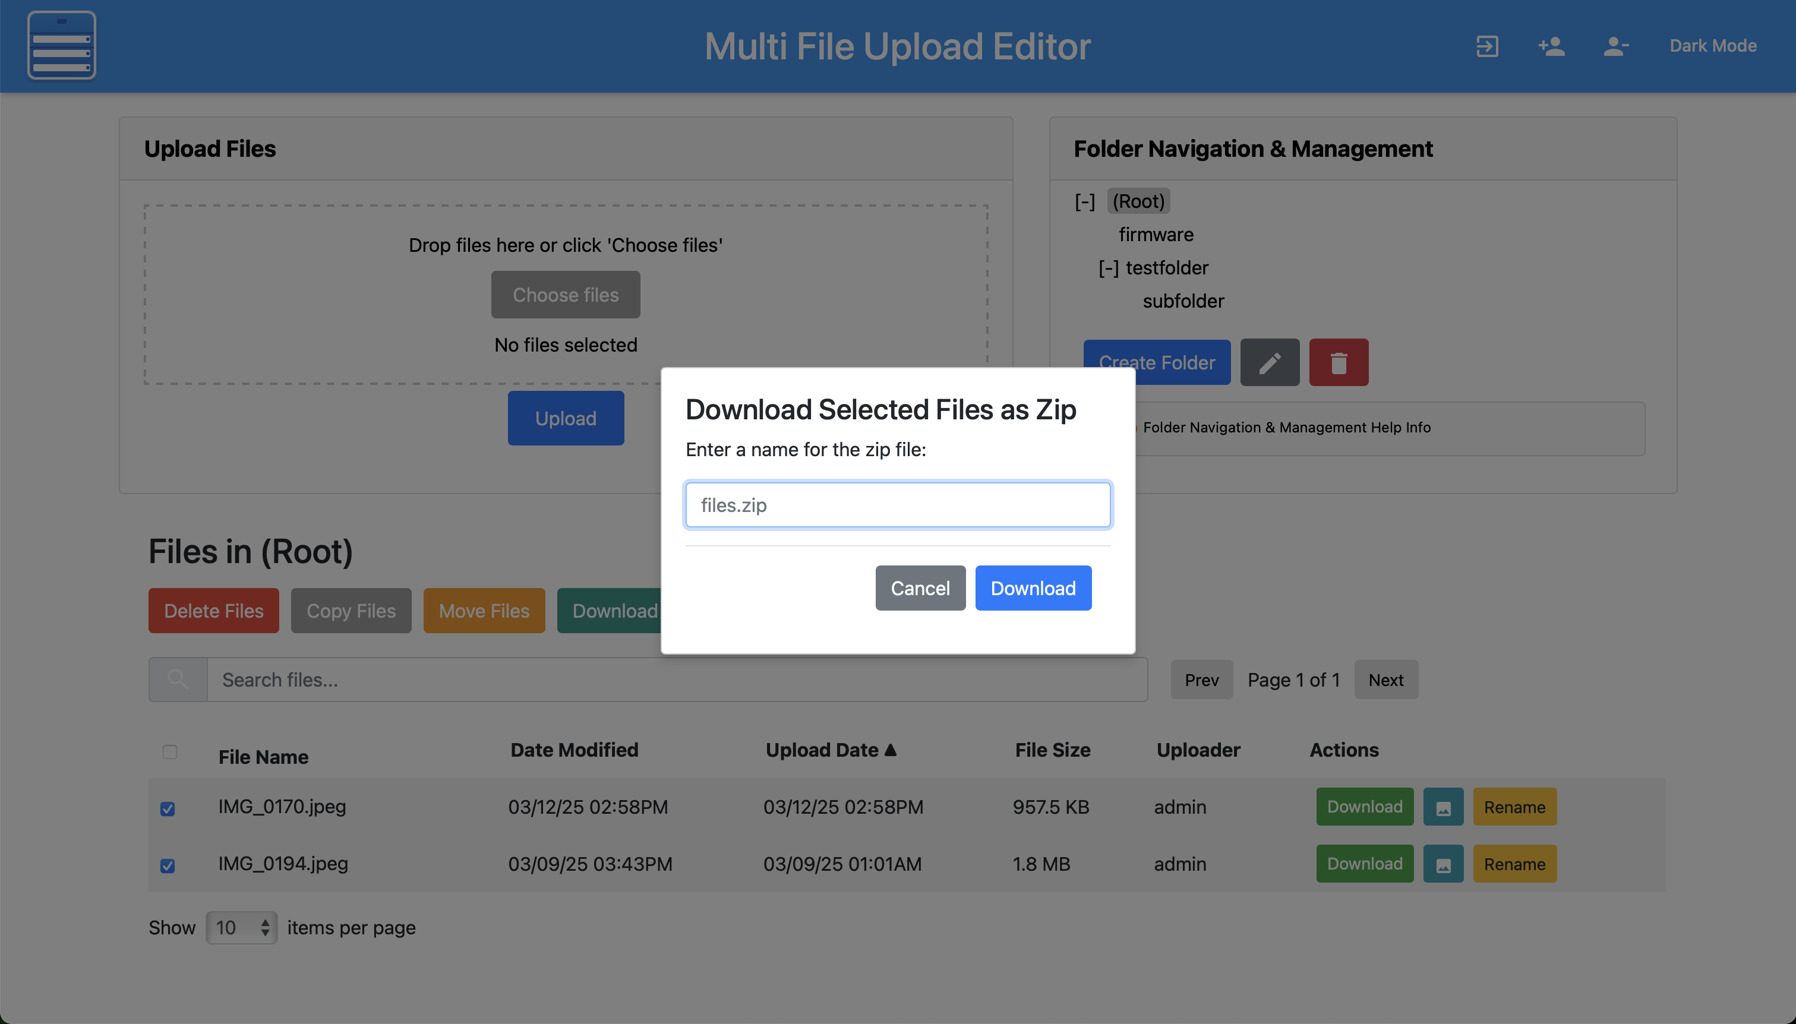
Task: Click the add user icon
Action: (1551, 46)
